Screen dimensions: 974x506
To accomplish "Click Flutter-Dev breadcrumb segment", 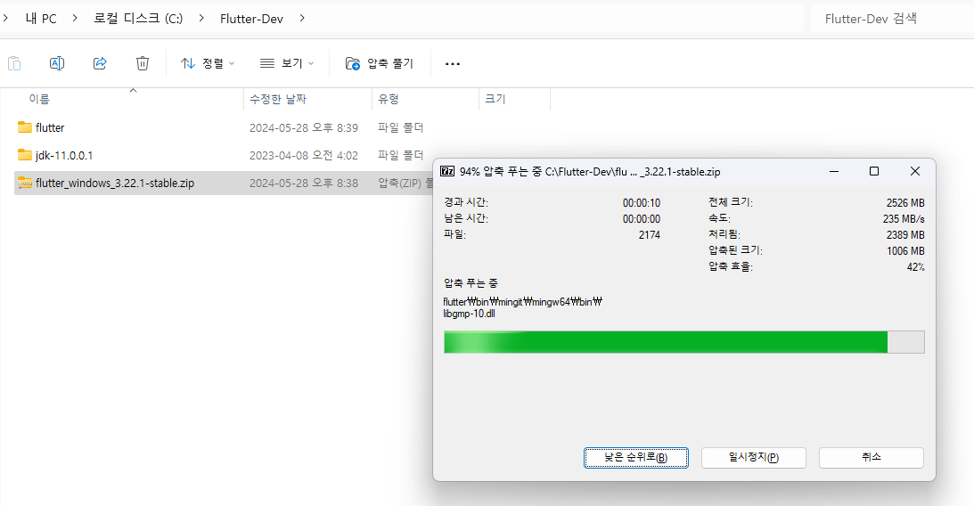I will (x=251, y=19).
